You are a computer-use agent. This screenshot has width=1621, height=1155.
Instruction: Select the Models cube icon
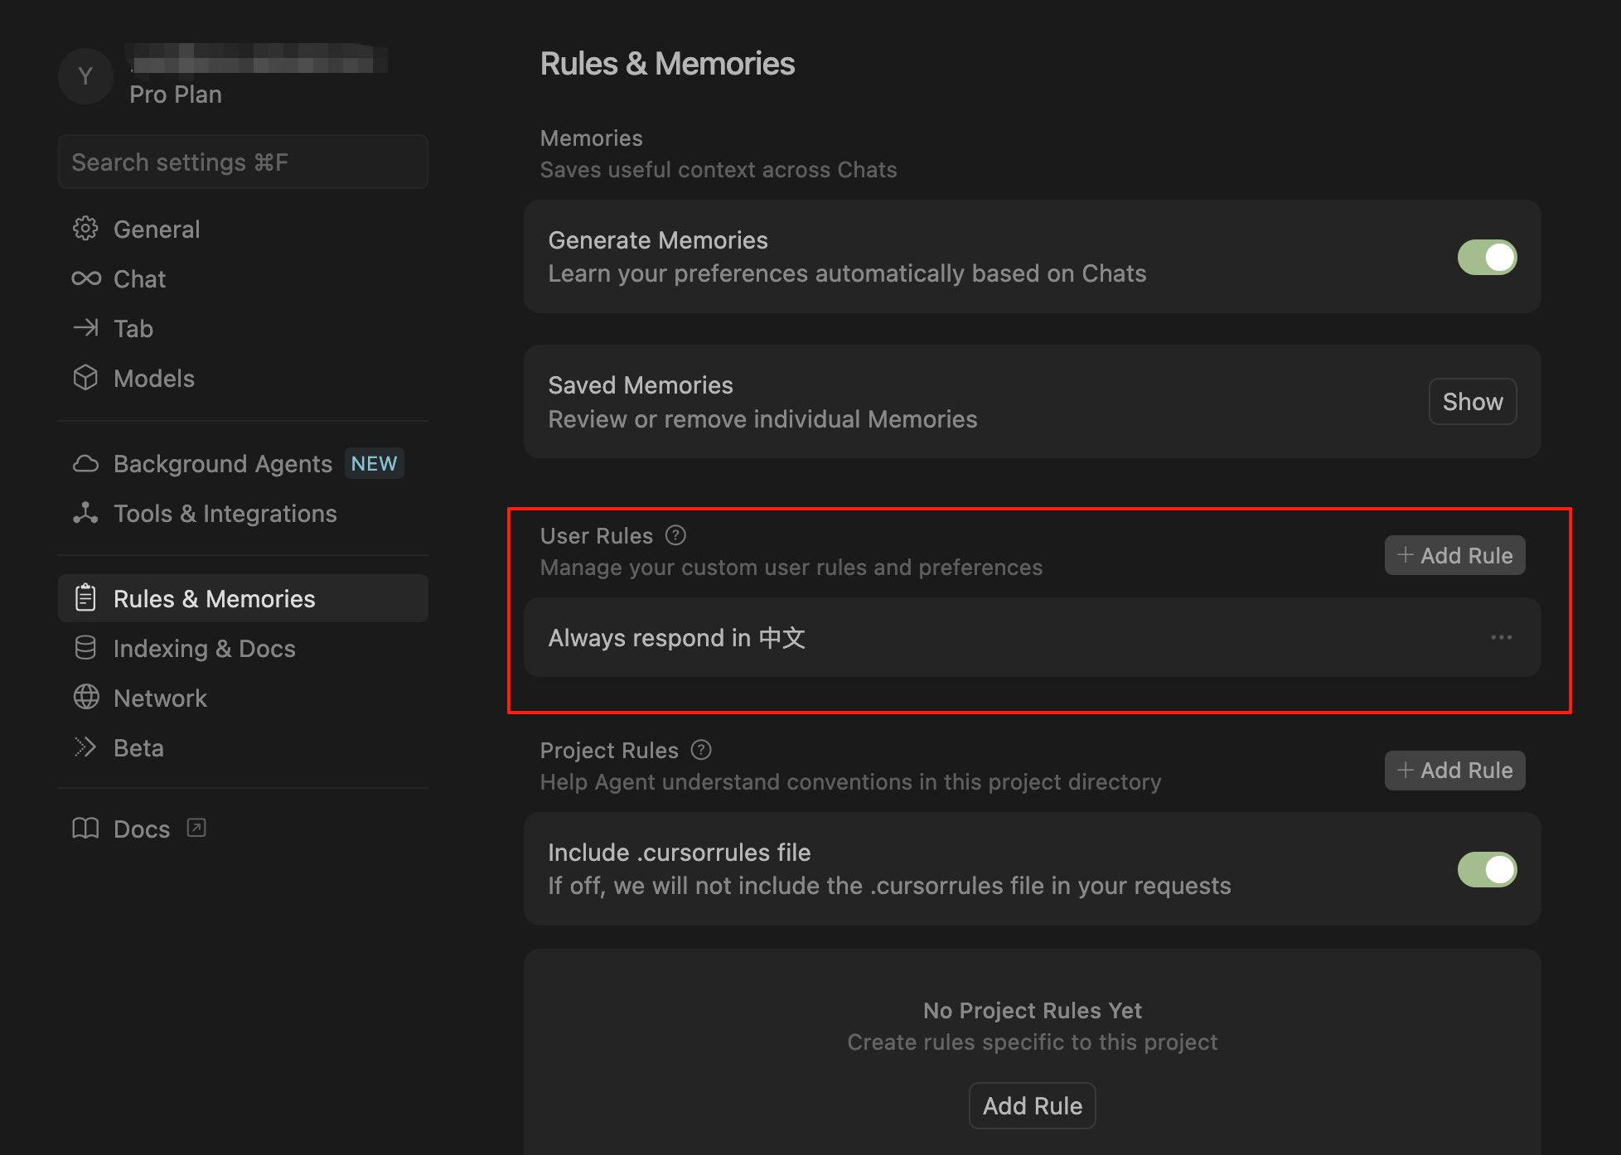coord(85,378)
